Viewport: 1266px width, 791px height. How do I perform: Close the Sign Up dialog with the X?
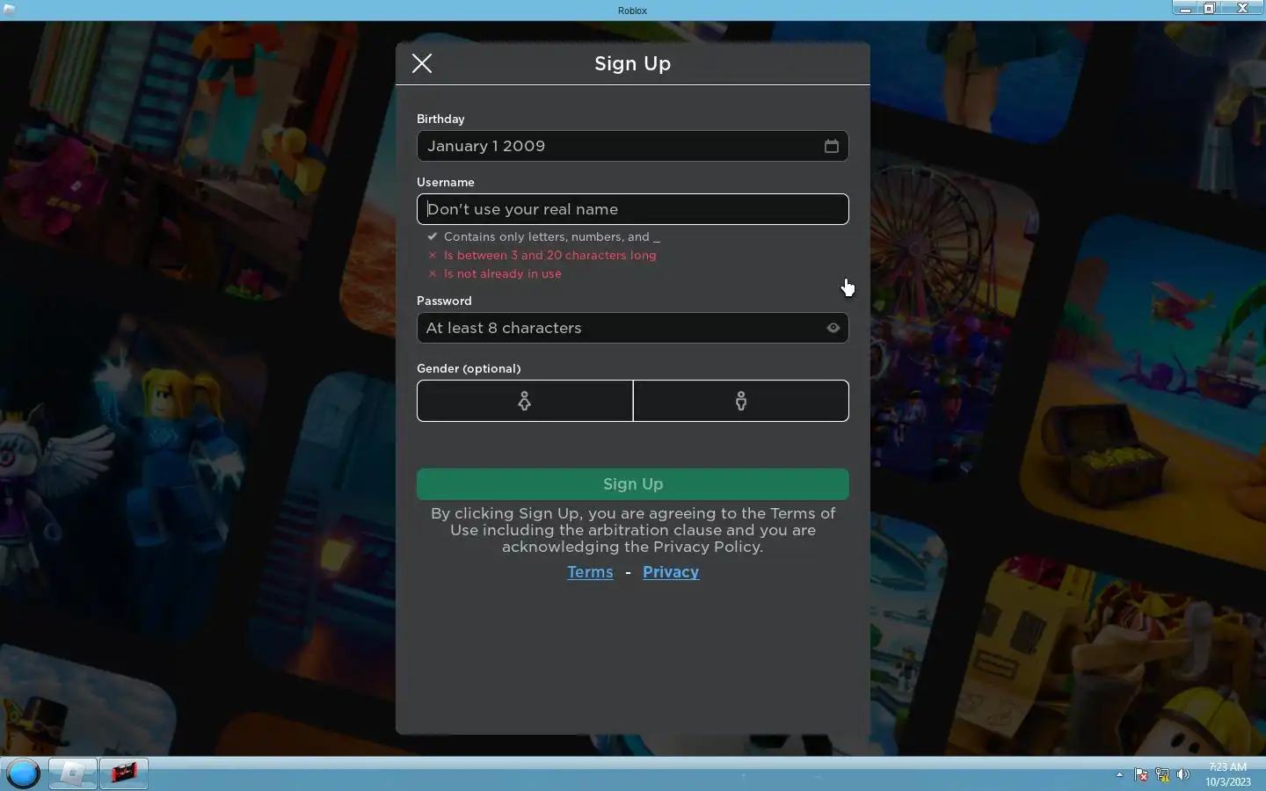(422, 63)
